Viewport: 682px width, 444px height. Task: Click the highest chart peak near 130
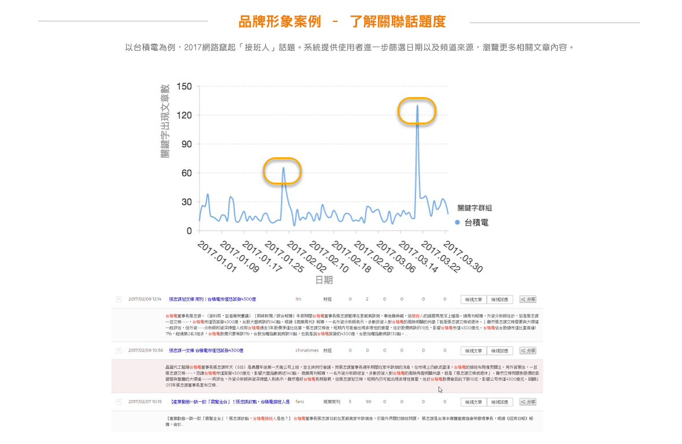click(417, 106)
